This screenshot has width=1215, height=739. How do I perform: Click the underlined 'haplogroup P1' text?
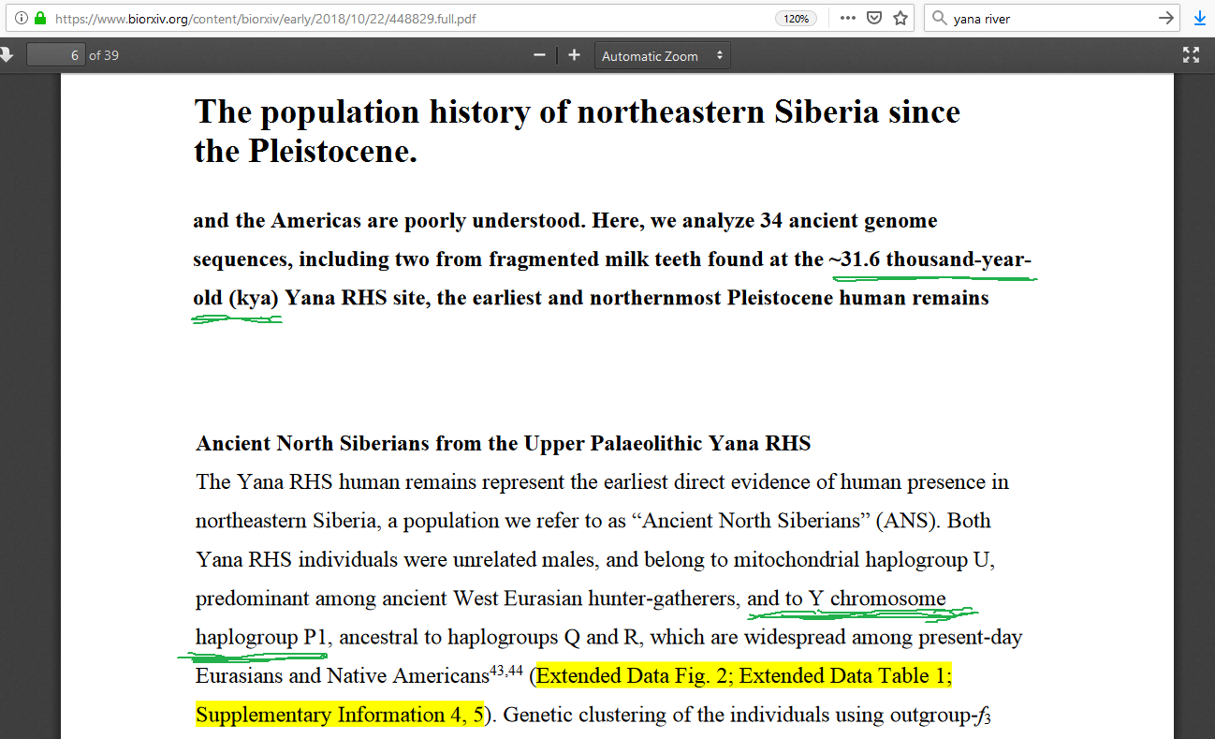pyautogui.click(x=261, y=638)
